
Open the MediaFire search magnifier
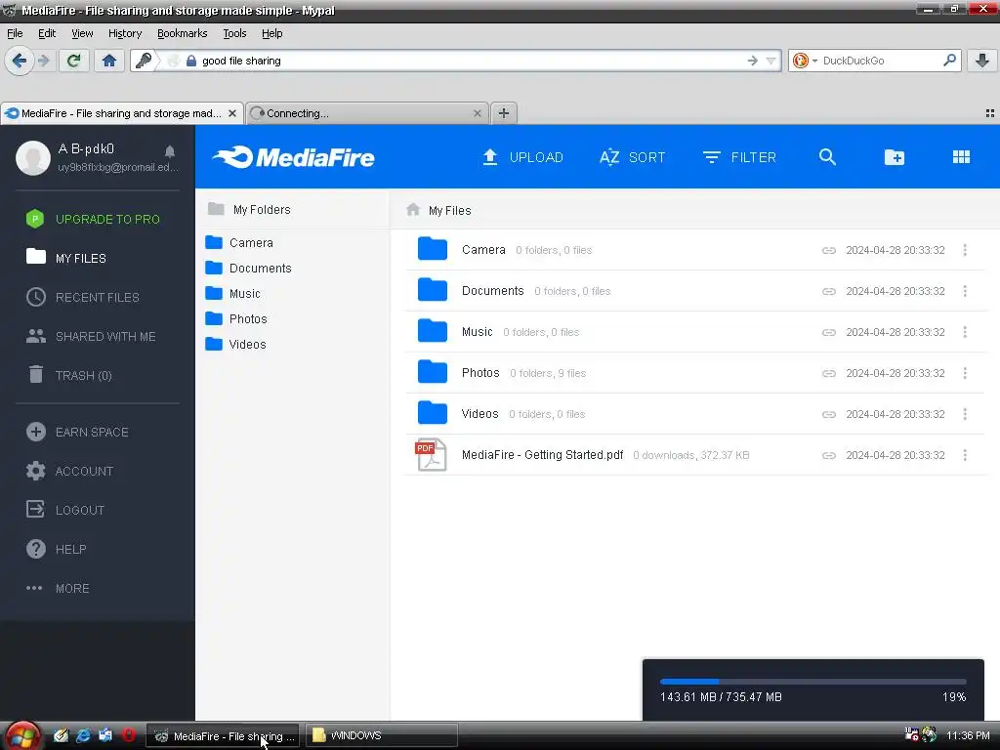pos(827,157)
